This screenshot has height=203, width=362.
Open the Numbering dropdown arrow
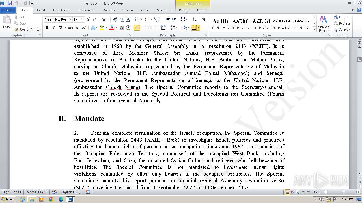(151, 19)
